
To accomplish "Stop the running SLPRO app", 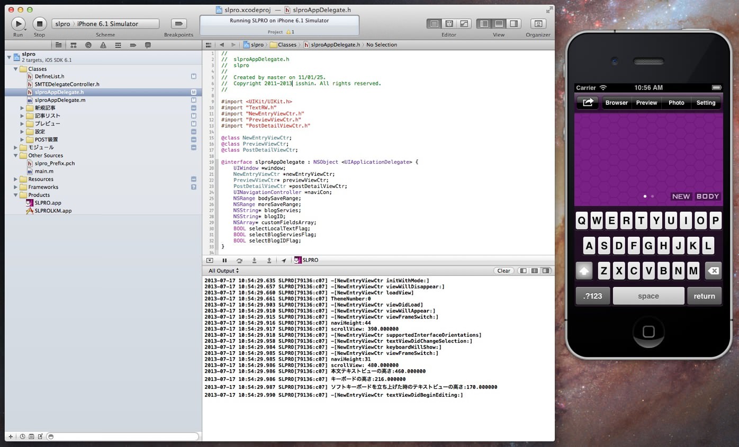I will [40, 24].
